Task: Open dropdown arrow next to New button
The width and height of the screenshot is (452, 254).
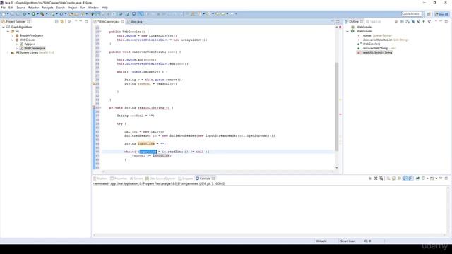Action: coord(8,14)
